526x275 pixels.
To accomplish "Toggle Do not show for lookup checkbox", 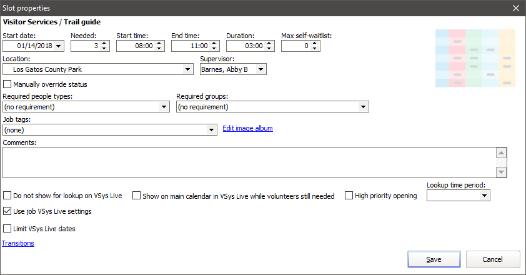I will (7, 196).
